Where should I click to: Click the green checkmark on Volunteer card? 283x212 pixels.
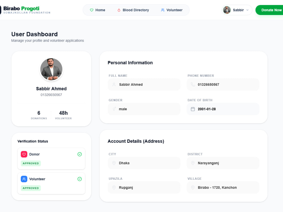pos(80,179)
